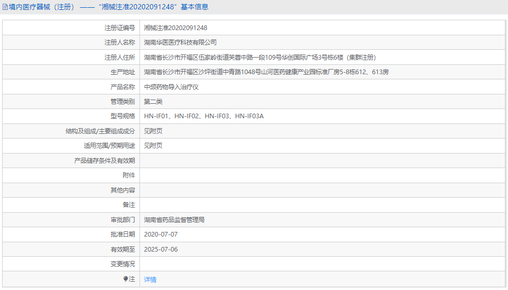The height and width of the screenshot is (290, 508).
Task: Click the header title 境内医疗器械（注册）
Action: pyautogui.click(x=42, y=7)
